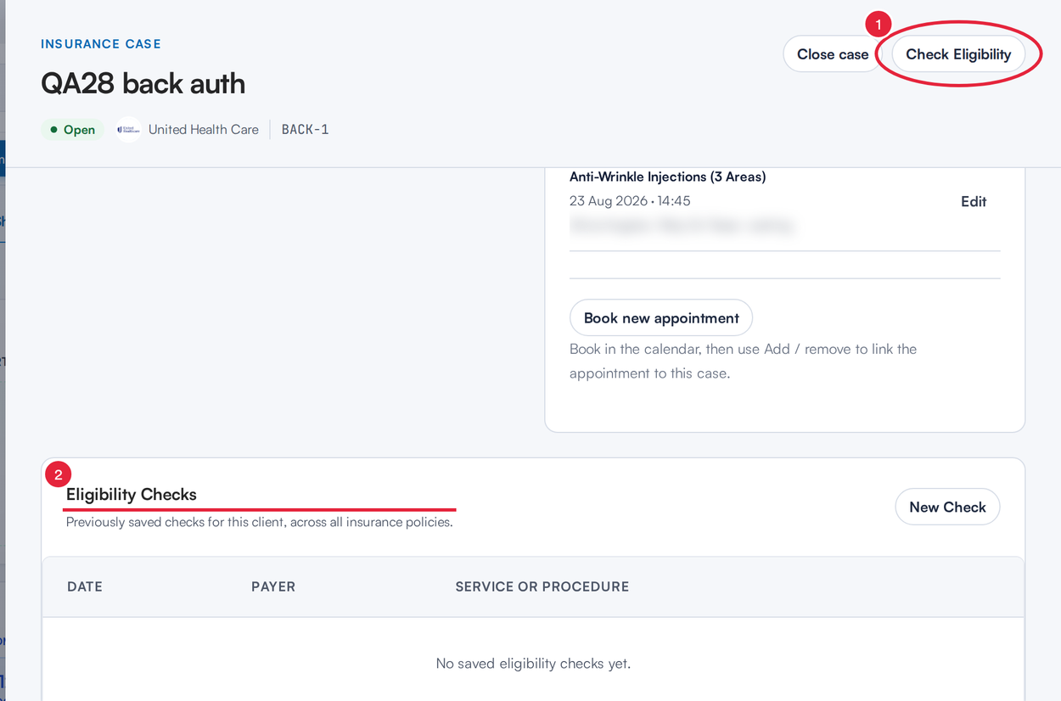Select Anti-Wrinkle Injections (3 Areas) appointment title
The width and height of the screenshot is (1061, 701).
point(668,177)
